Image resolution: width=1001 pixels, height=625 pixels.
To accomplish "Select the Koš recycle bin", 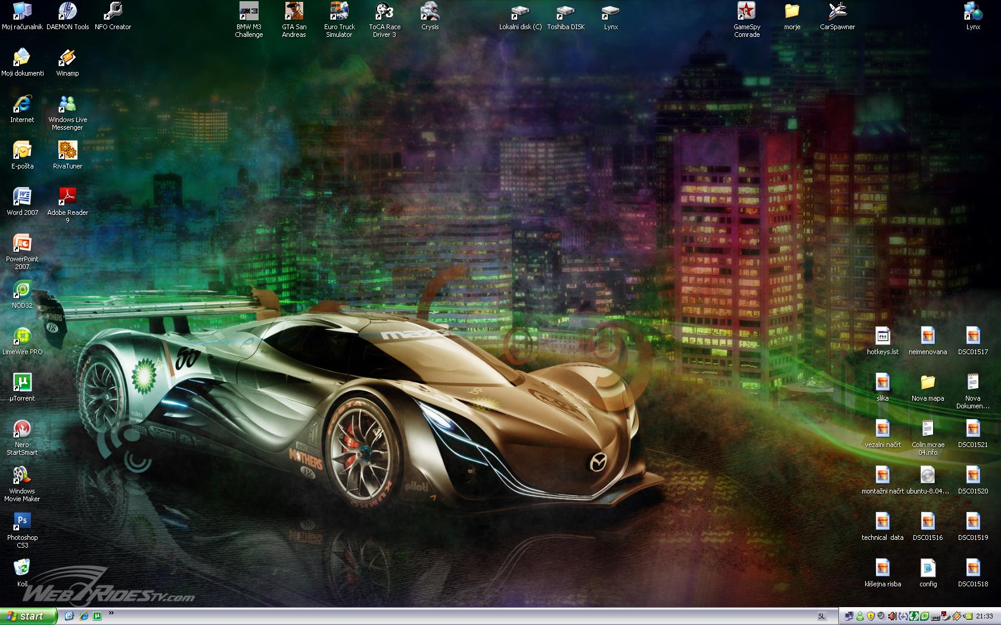I will pyautogui.click(x=22, y=573).
